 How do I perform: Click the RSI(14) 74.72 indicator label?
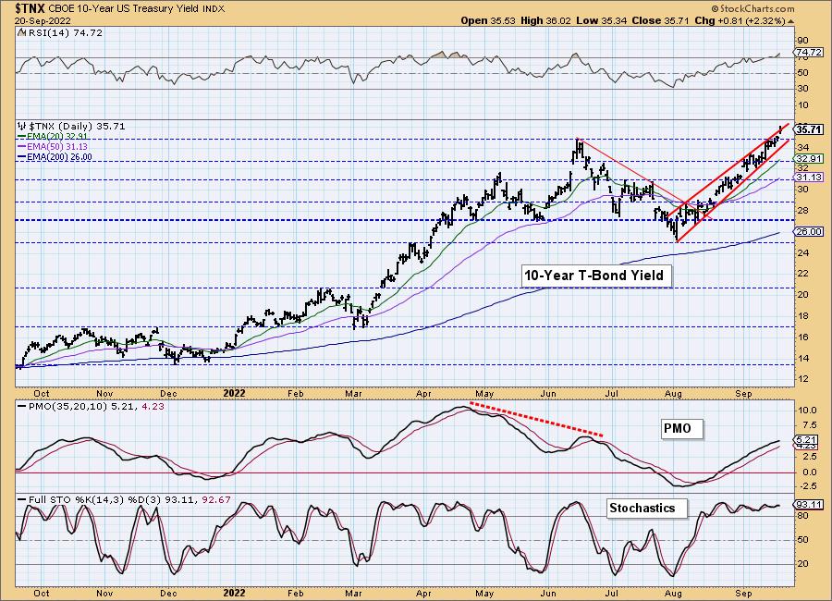point(65,32)
